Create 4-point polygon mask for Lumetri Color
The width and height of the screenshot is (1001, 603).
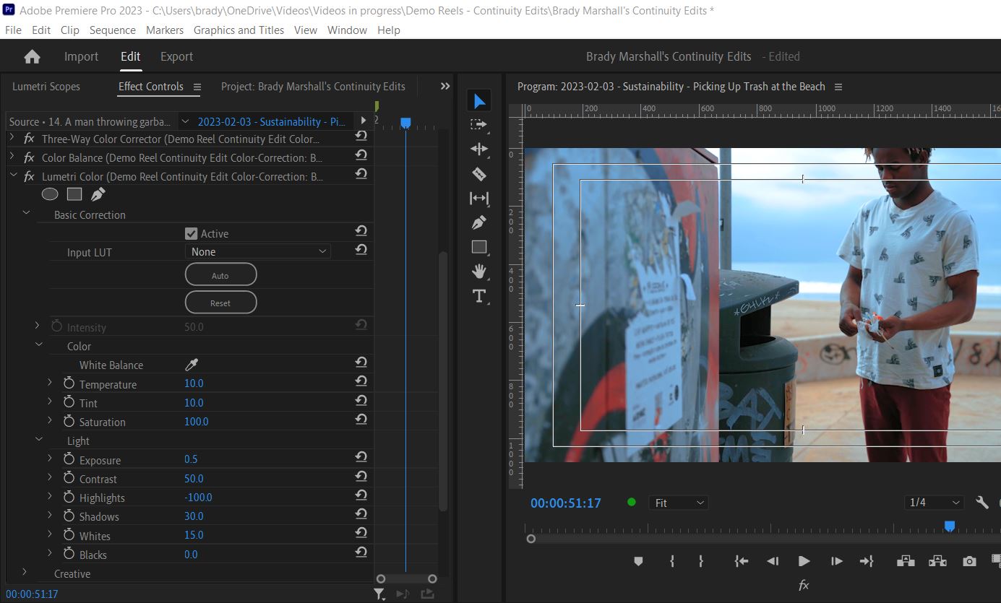[x=74, y=194]
